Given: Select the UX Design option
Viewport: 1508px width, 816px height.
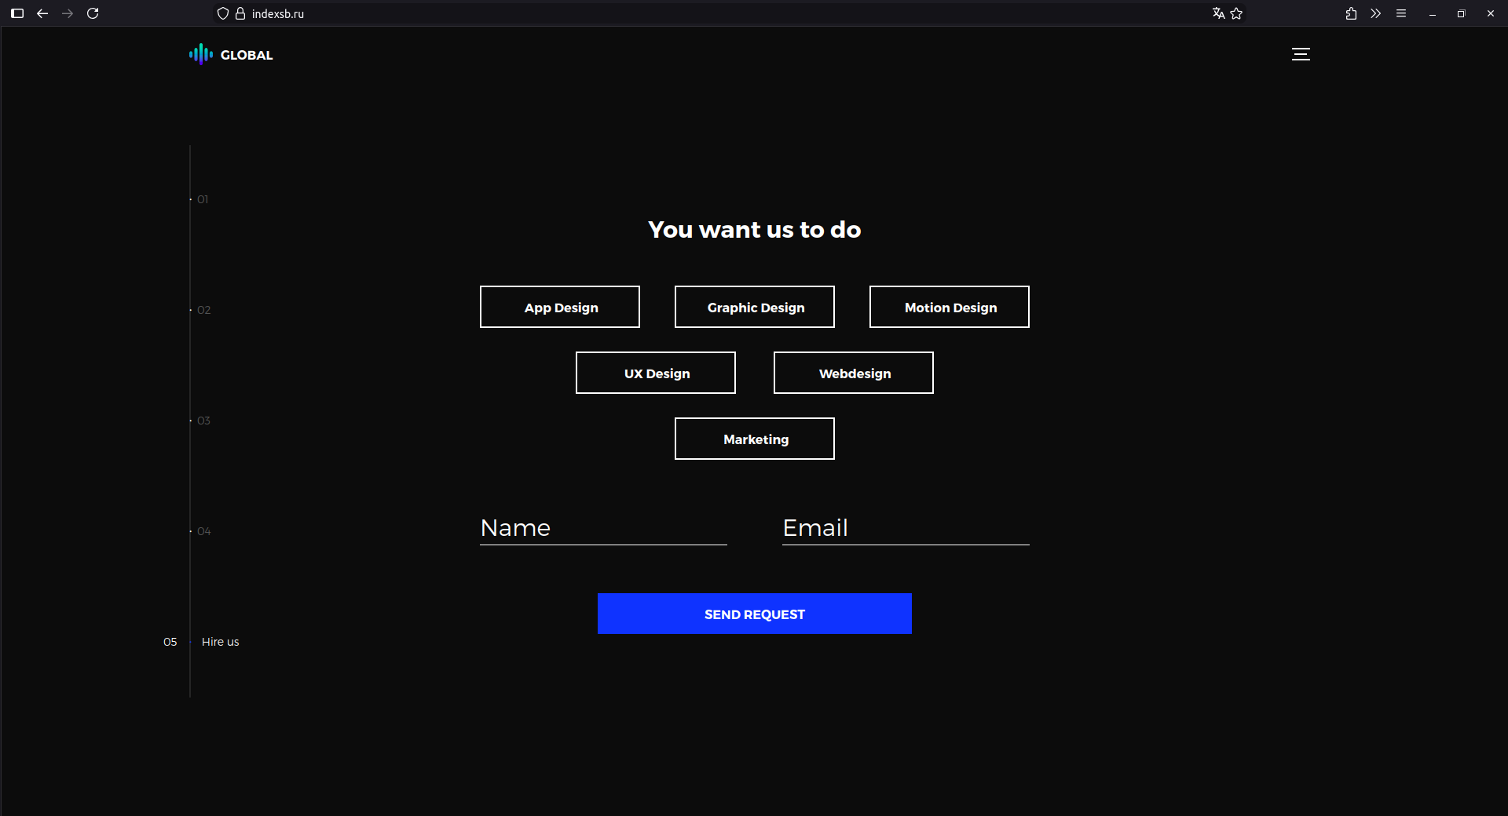Looking at the screenshot, I should (656, 373).
